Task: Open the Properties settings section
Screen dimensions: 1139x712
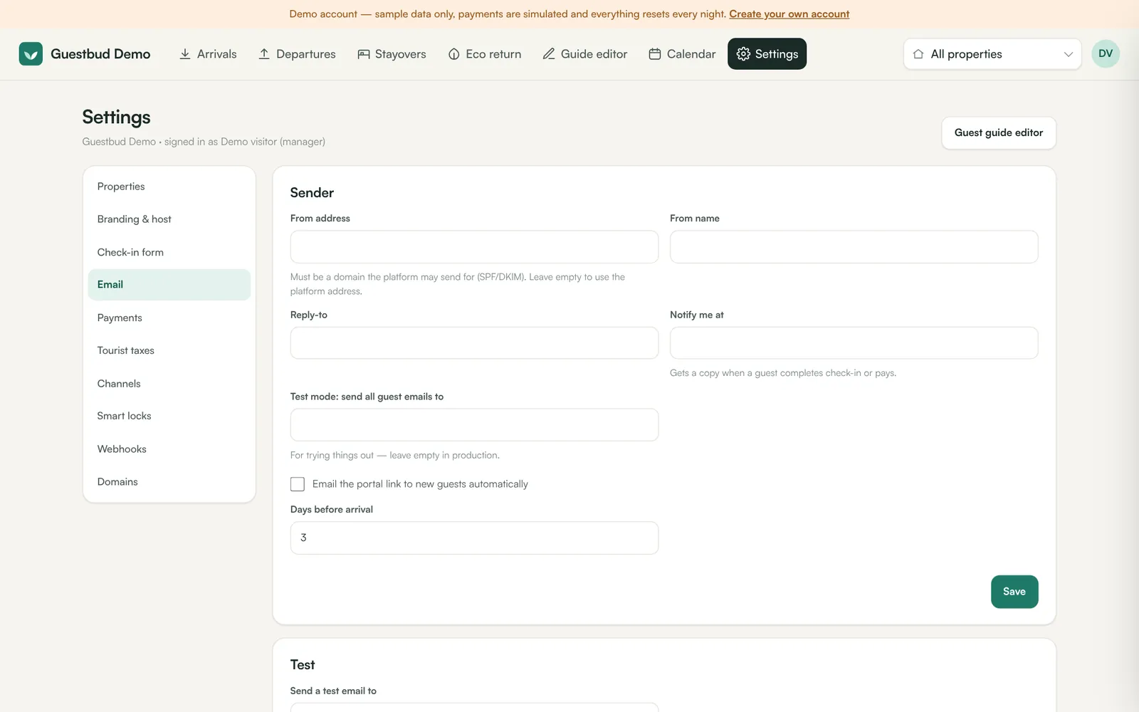Action: point(169,187)
